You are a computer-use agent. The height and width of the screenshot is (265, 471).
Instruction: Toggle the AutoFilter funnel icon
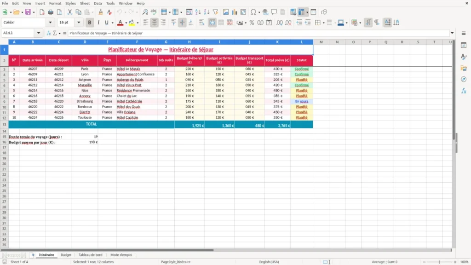(215, 12)
